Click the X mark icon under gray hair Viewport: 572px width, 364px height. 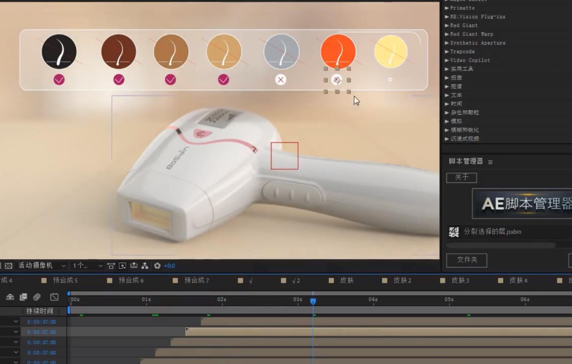[x=281, y=79]
